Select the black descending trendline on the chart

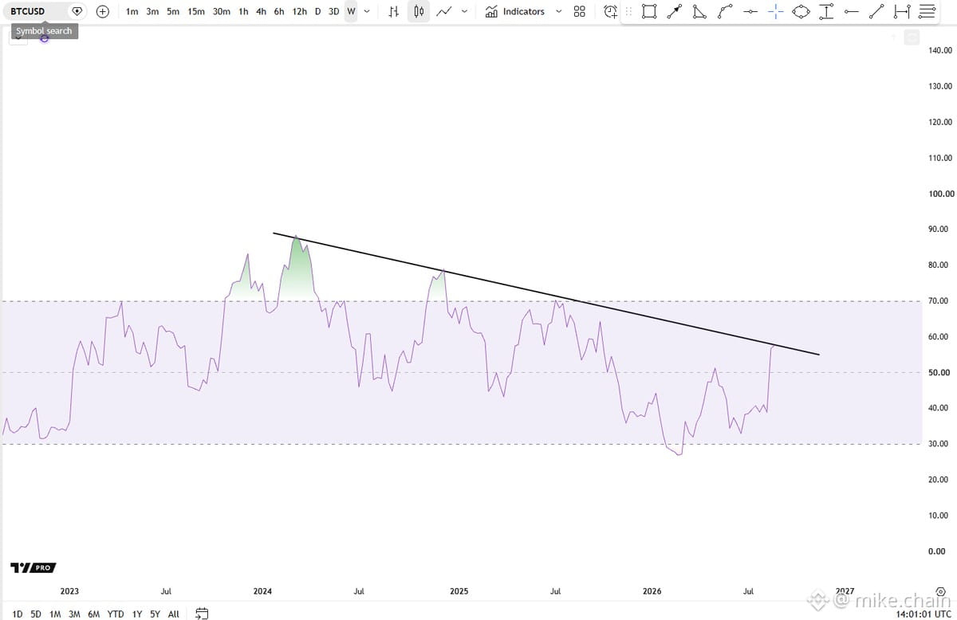[x=545, y=293]
